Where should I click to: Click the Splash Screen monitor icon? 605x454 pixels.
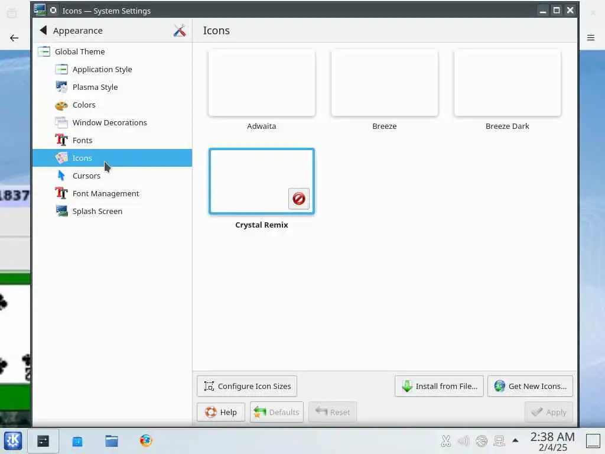61,211
